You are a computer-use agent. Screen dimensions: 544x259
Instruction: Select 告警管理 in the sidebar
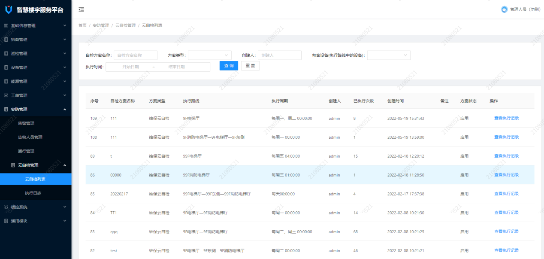(x=26, y=123)
